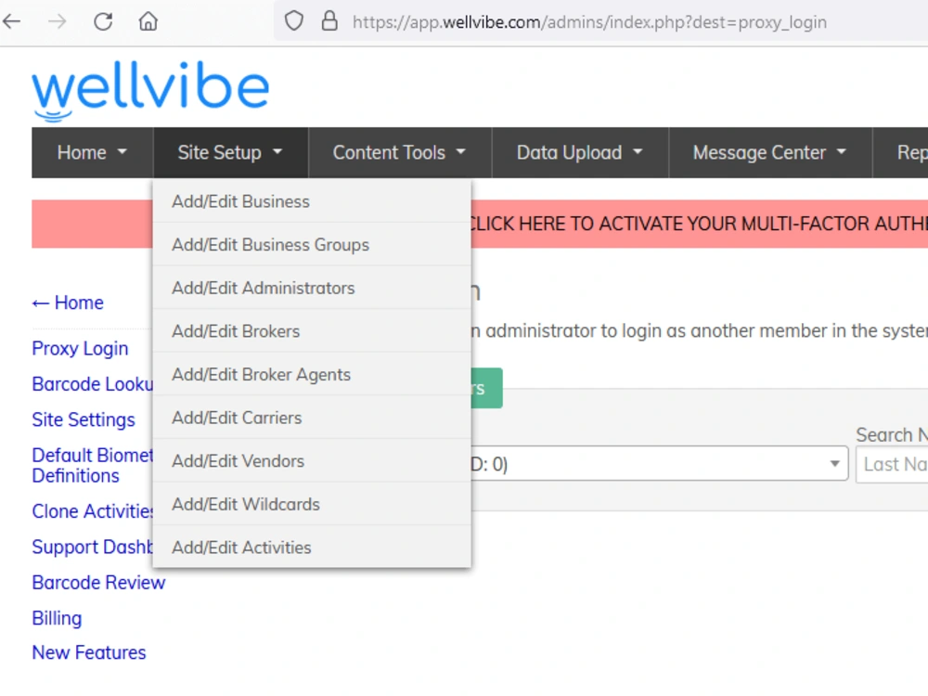Choose Add/Edit Vendors entry
The image size is (928, 696).
pos(312,460)
